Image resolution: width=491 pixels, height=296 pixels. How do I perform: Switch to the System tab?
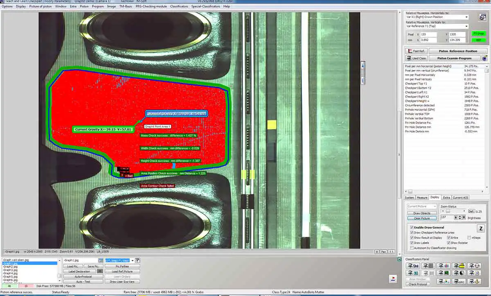point(409,197)
